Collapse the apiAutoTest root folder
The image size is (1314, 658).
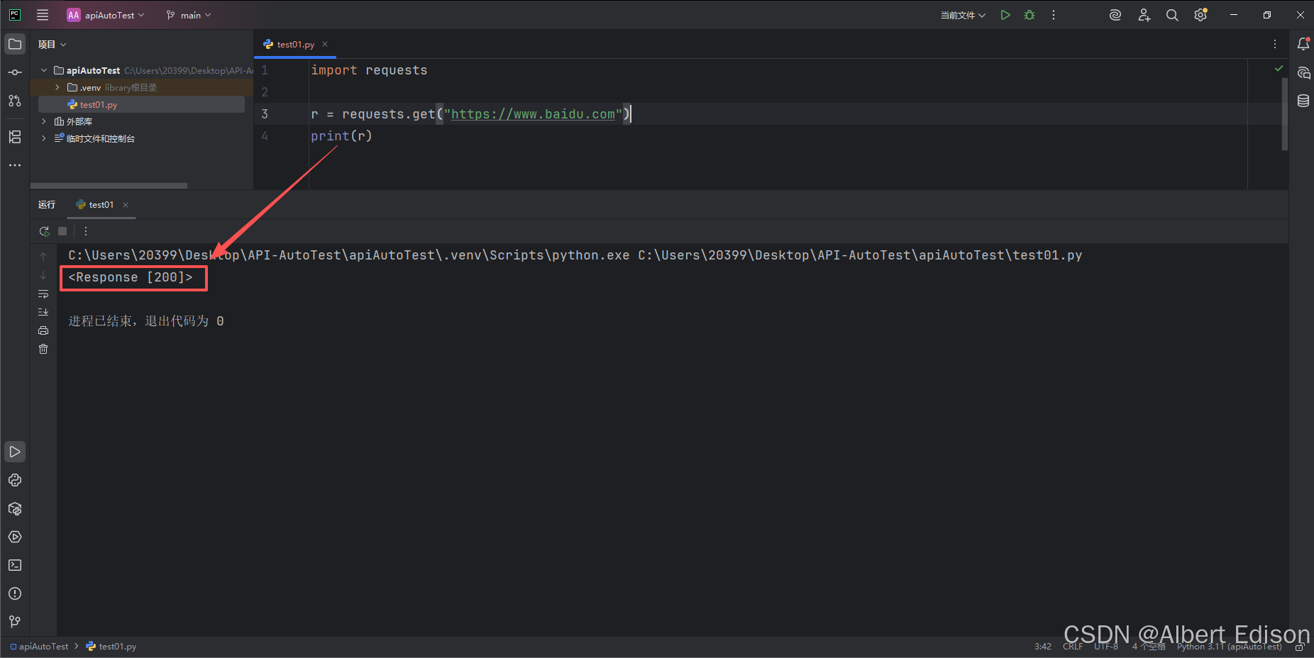pos(44,70)
